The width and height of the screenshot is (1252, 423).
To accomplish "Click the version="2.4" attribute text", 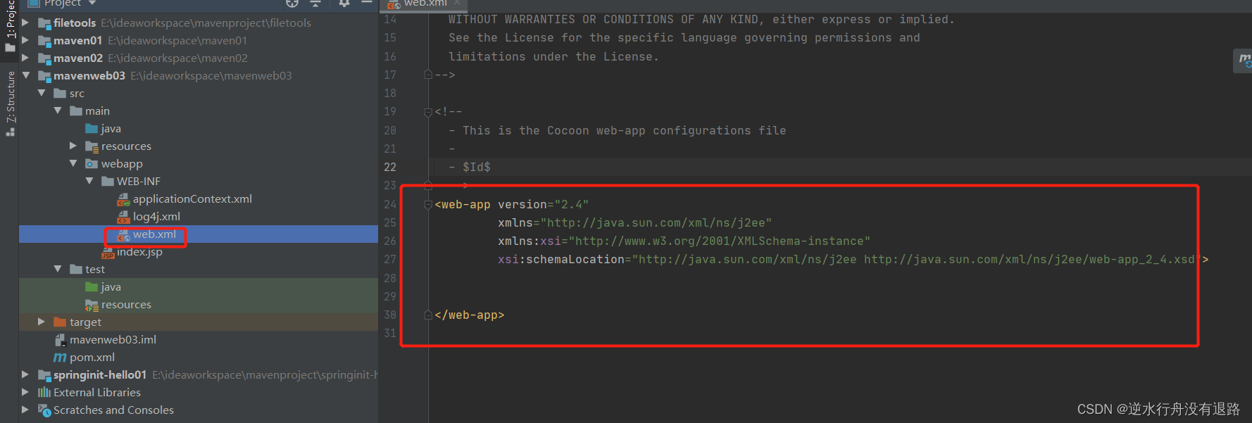I will 544,205.
